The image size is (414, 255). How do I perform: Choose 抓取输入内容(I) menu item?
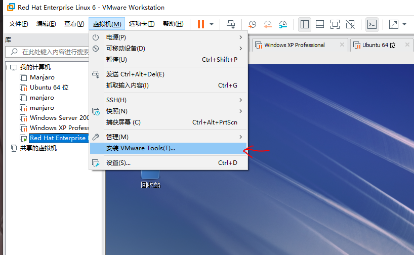pyautogui.click(x=169, y=86)
